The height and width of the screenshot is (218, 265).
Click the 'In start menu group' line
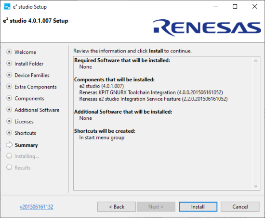pos(102,138)
